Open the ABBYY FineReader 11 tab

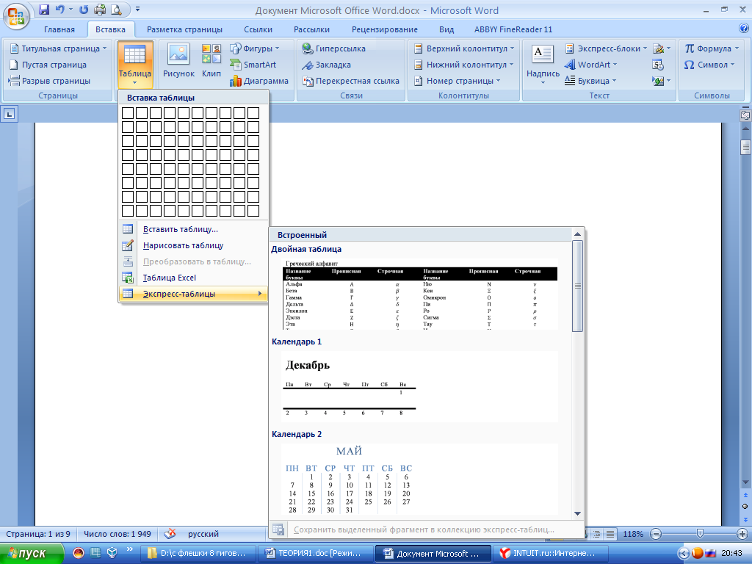[x=513, y=29]
